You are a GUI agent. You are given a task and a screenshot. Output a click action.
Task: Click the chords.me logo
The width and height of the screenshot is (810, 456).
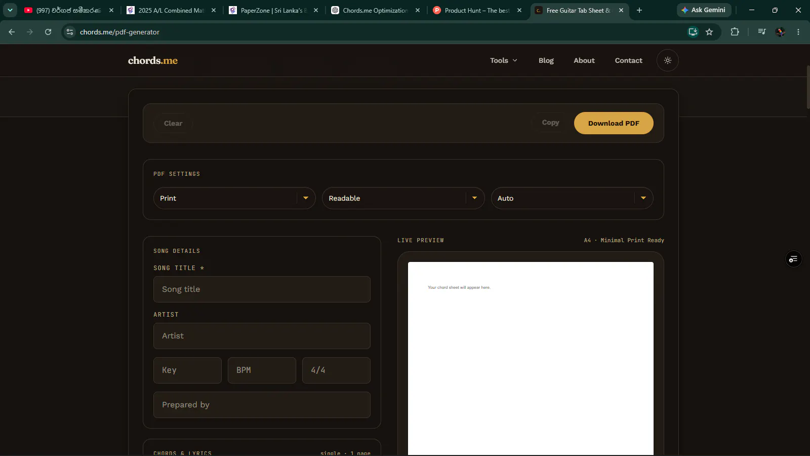(153, 60)
